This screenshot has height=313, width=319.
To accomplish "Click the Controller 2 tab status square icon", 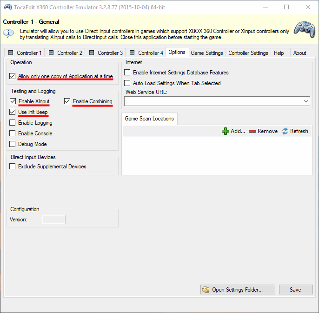I will pyautogui.click(x=51, y=53).
